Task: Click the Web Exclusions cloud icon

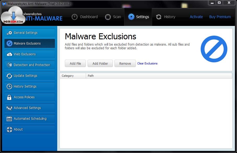Action: 9,54
